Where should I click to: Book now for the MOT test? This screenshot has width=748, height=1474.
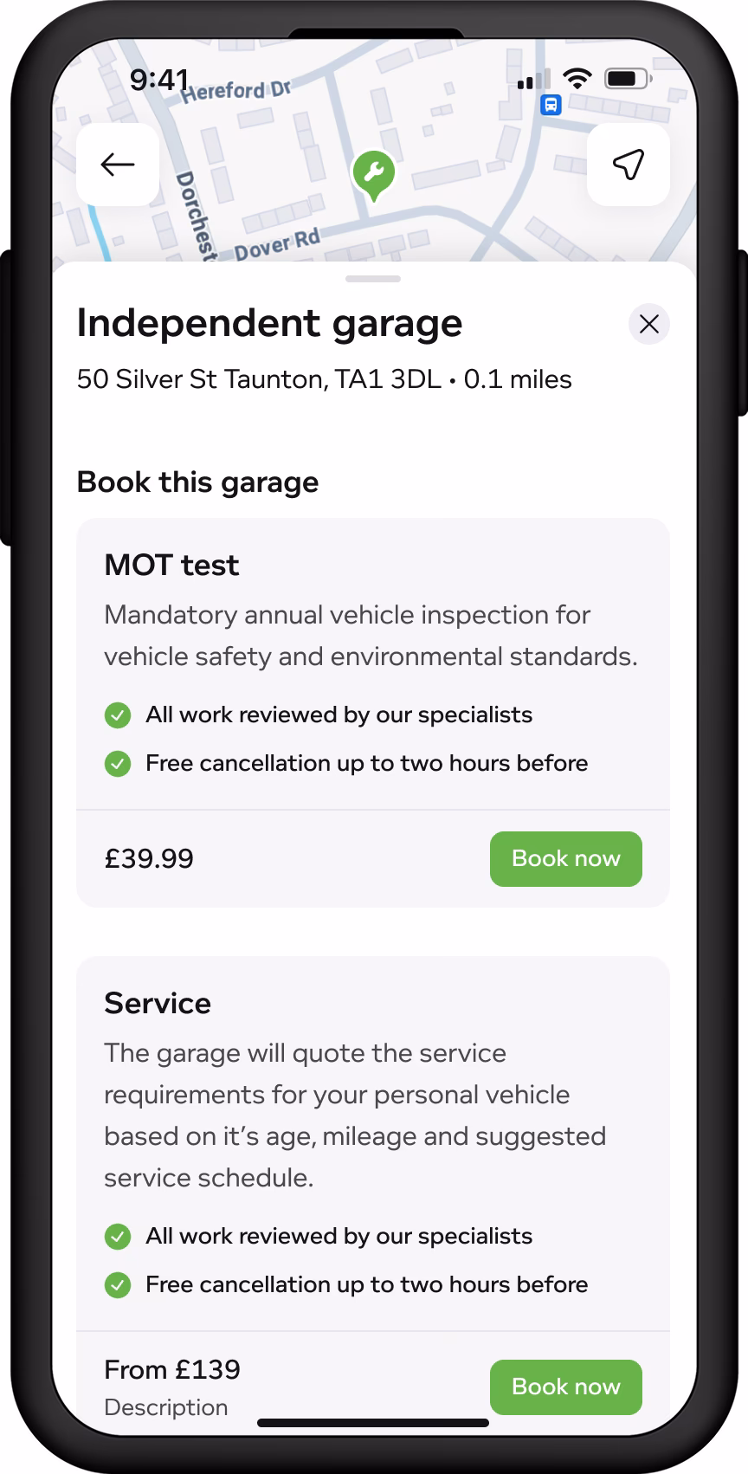565,858
